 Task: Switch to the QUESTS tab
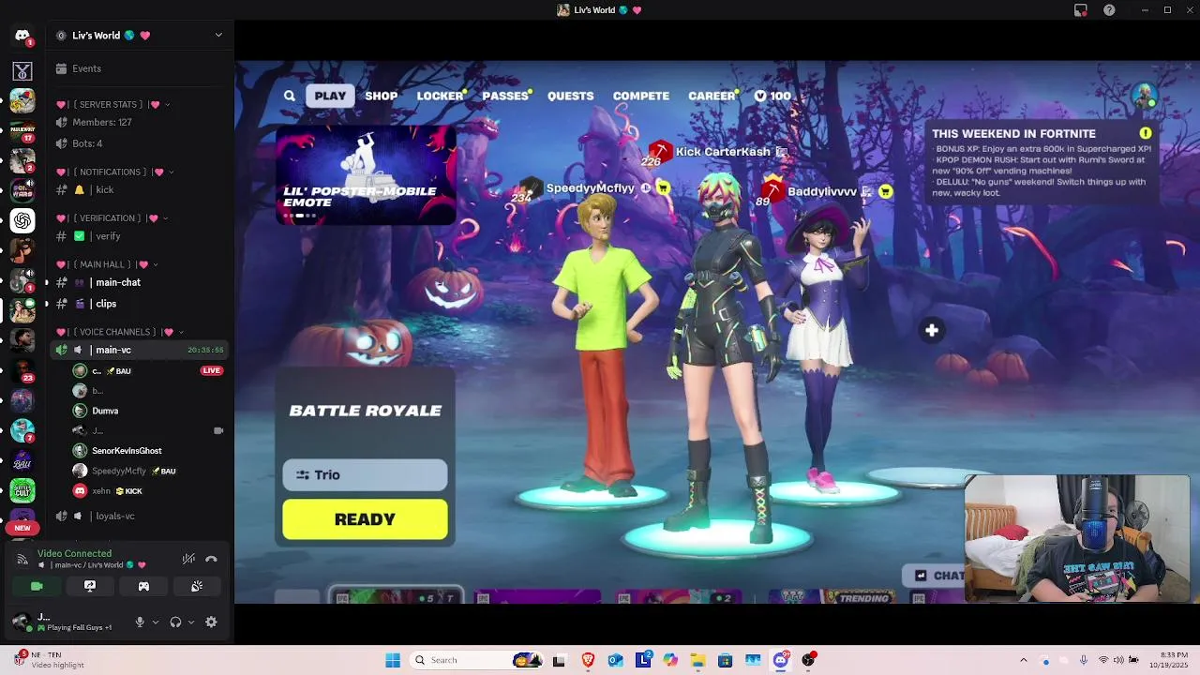(571, 96)
